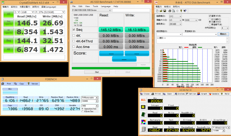Run the Seq Q32T1 test in CrystalDiskMark
The height and width of the screenshot is (136, 231).
tap(9, 23)
